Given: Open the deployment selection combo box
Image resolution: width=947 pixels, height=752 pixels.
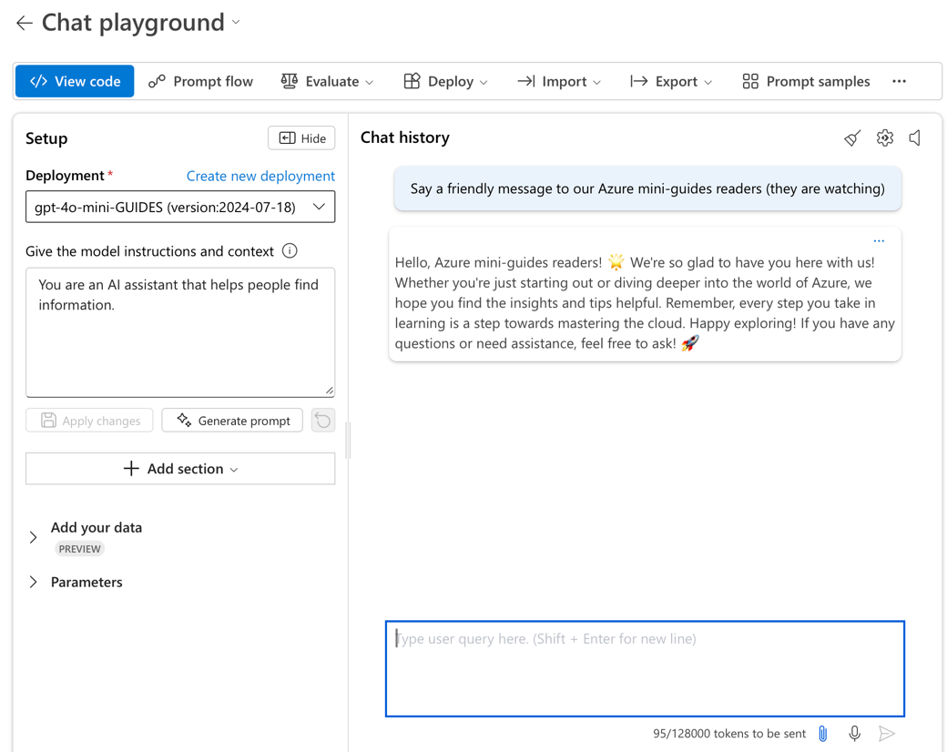Looking at the screenshot, I should [180, 207].
